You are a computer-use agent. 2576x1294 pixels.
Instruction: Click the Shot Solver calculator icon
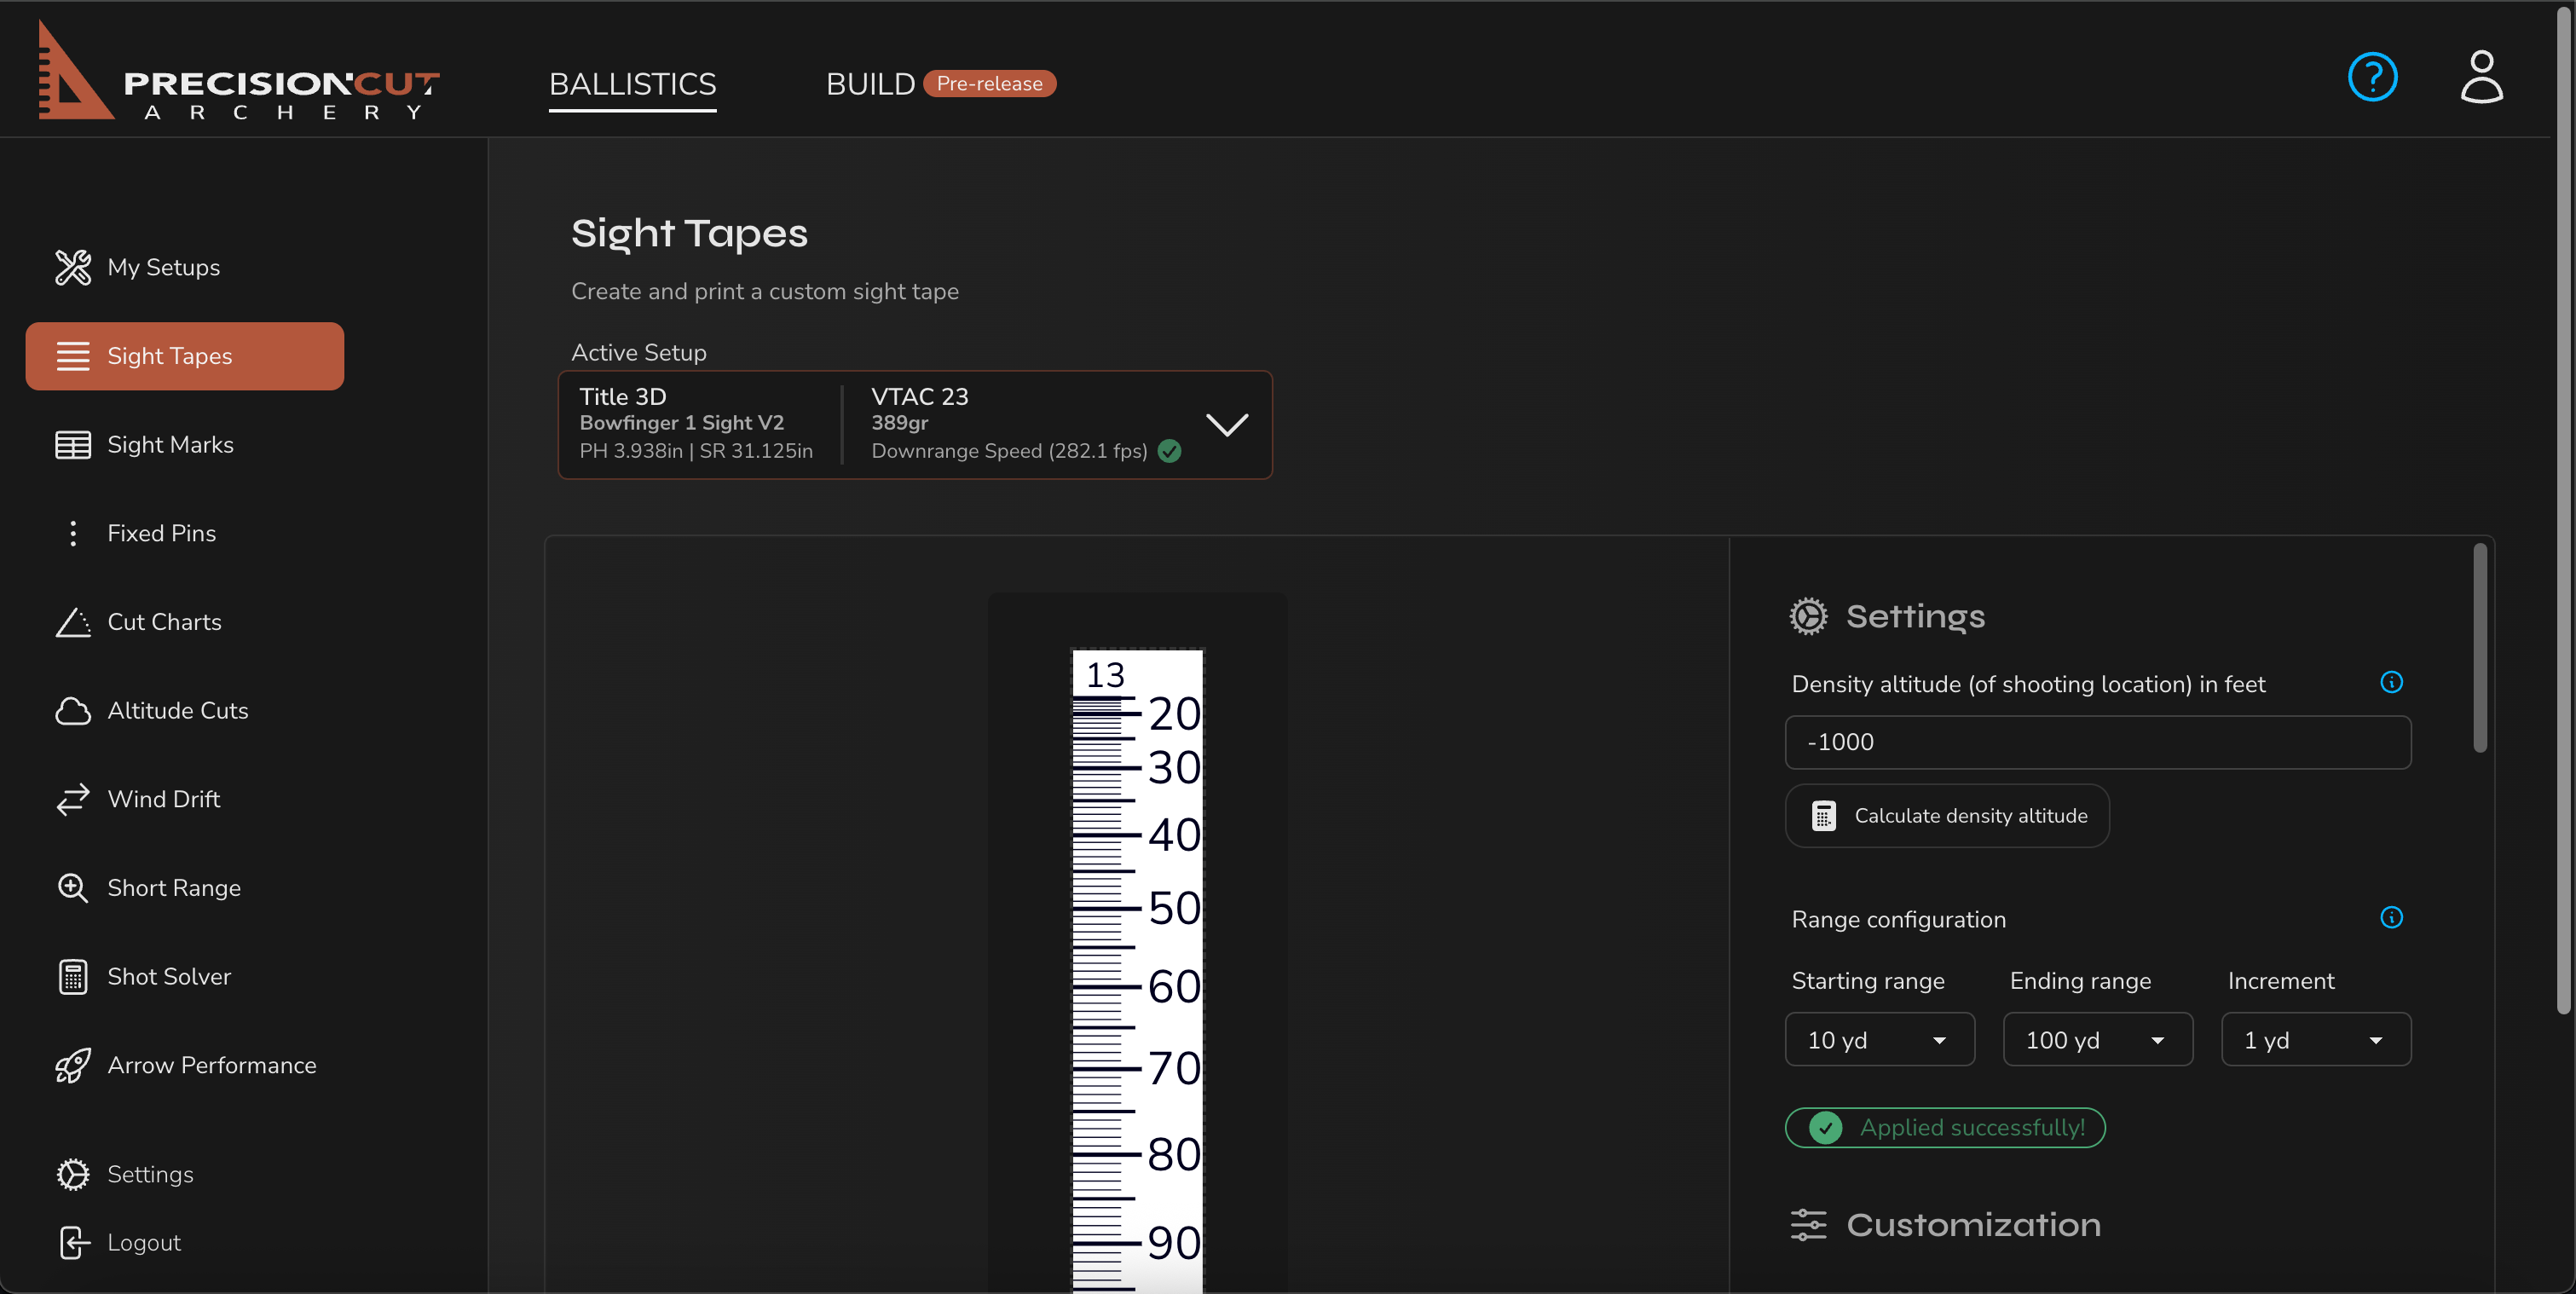click(x=73, y=977)
